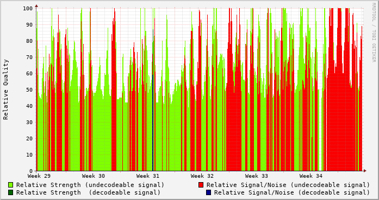Select the Week 29 axis label
The image size is (379, 200).
(x=39, y=176)
